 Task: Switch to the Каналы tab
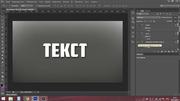[x=148, y=11]
